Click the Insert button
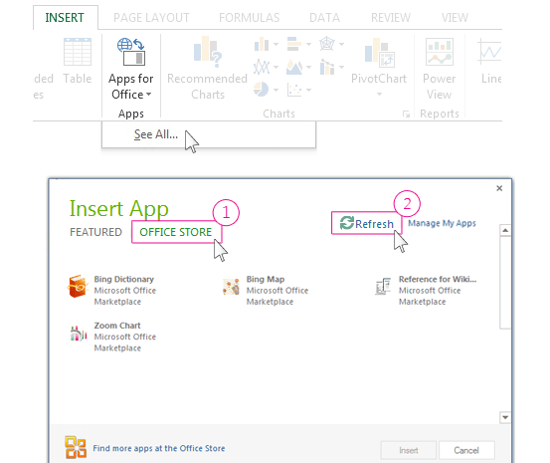 409,450
